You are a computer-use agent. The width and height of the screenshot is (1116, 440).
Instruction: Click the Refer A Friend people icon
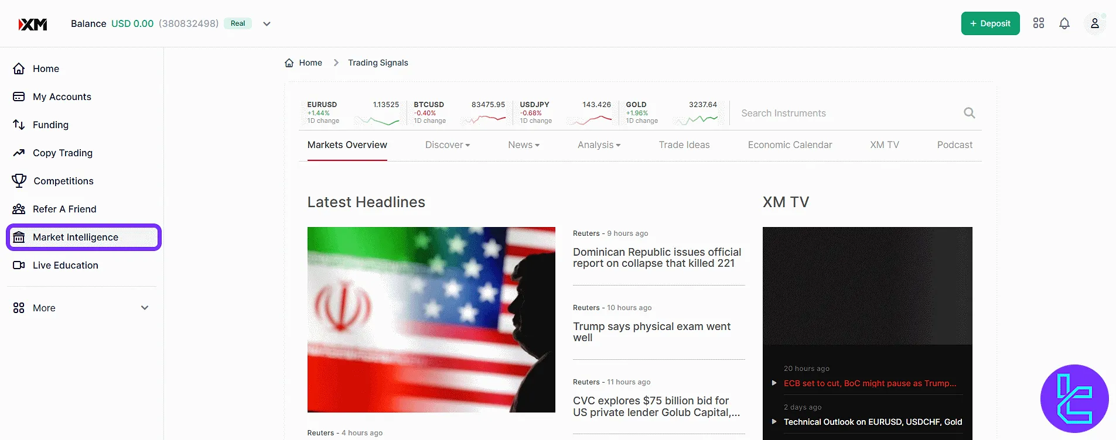tap(19, 209)
